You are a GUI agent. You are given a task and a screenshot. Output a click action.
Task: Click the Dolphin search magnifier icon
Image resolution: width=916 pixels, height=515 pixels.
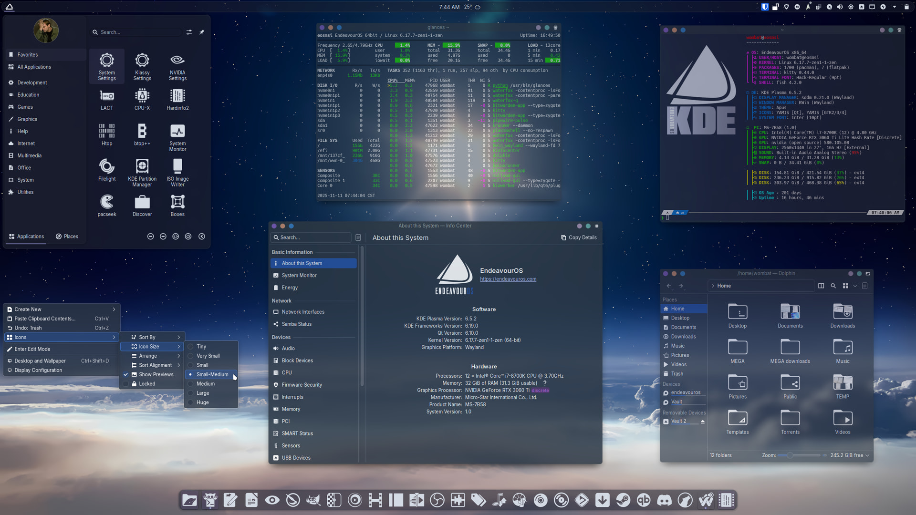(x=833, y=286)
